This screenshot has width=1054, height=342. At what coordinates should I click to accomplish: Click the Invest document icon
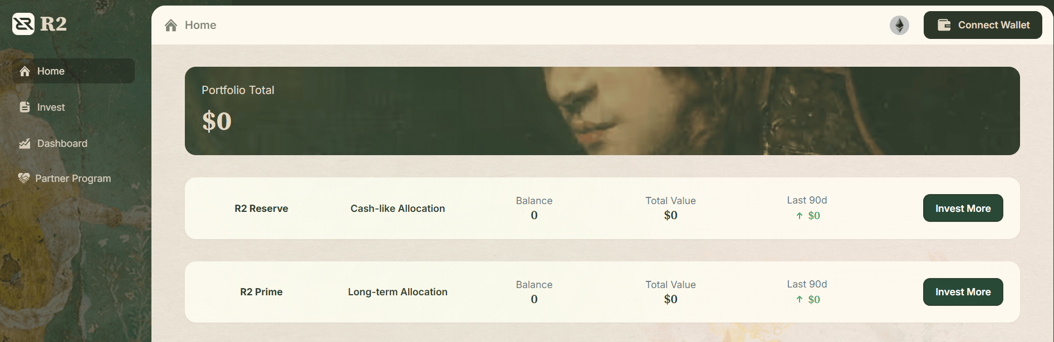(x=24, y=107)
